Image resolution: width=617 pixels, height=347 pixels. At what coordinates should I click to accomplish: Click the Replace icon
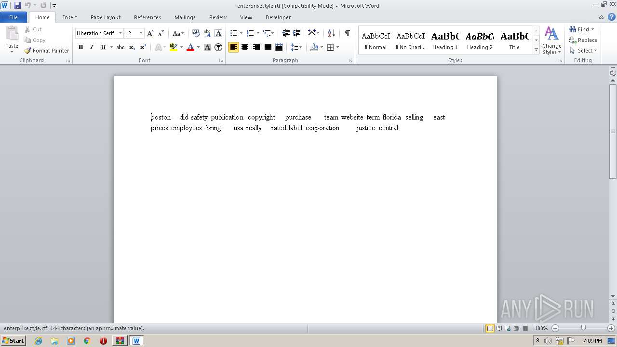point(573,40)
